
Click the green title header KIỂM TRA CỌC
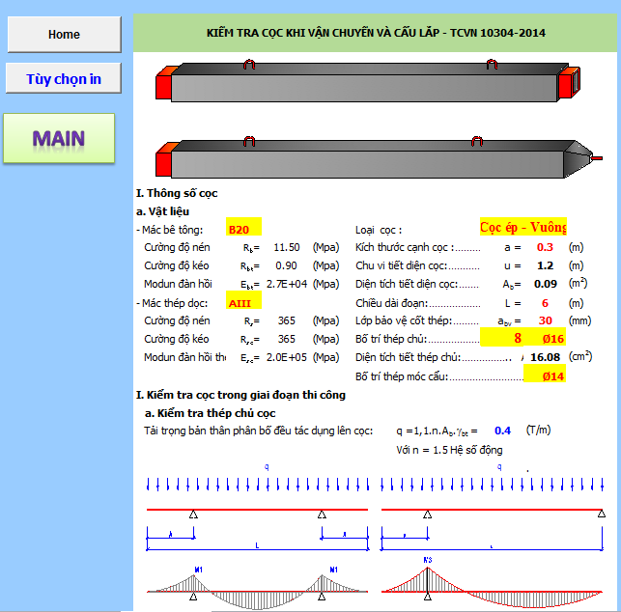pyautogui.click(x=376, y=33)
